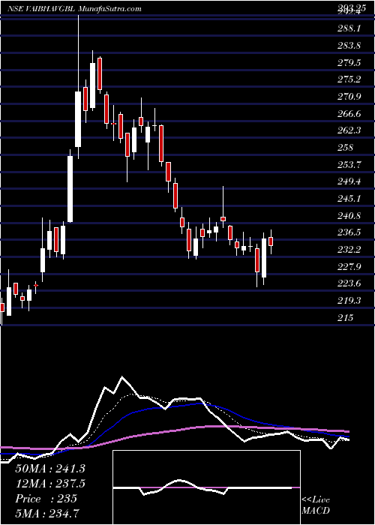Click the 275.2 price axis label

click(349, 79)
